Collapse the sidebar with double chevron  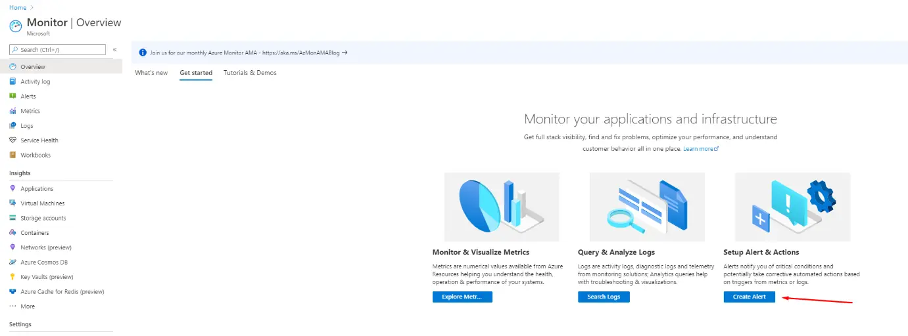114,50
